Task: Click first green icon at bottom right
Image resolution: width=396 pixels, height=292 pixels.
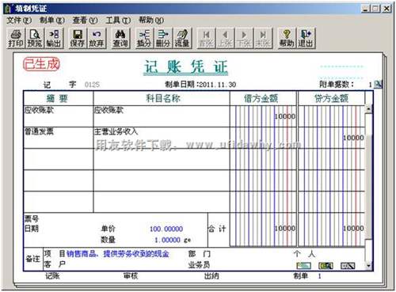Action: [x=304, y=266]
